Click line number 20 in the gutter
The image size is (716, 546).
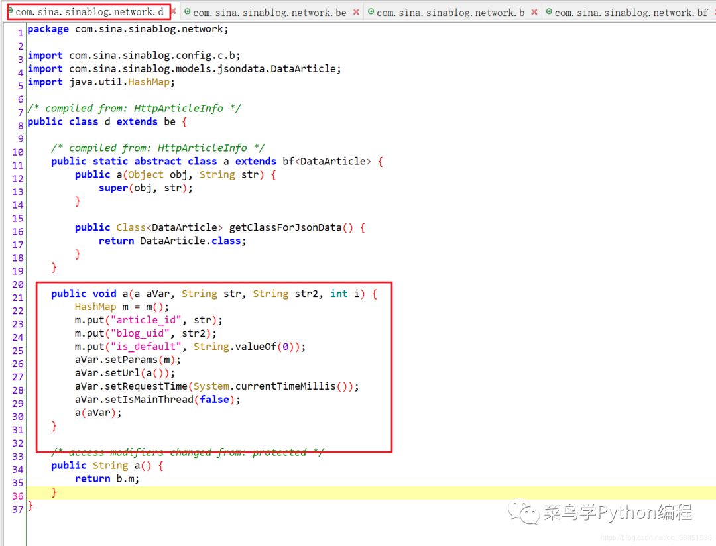pos(18,285)
